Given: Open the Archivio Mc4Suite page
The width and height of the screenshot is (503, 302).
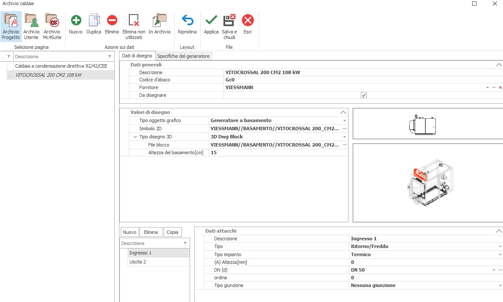Looking at the screenshot, I should coord(52,21).
